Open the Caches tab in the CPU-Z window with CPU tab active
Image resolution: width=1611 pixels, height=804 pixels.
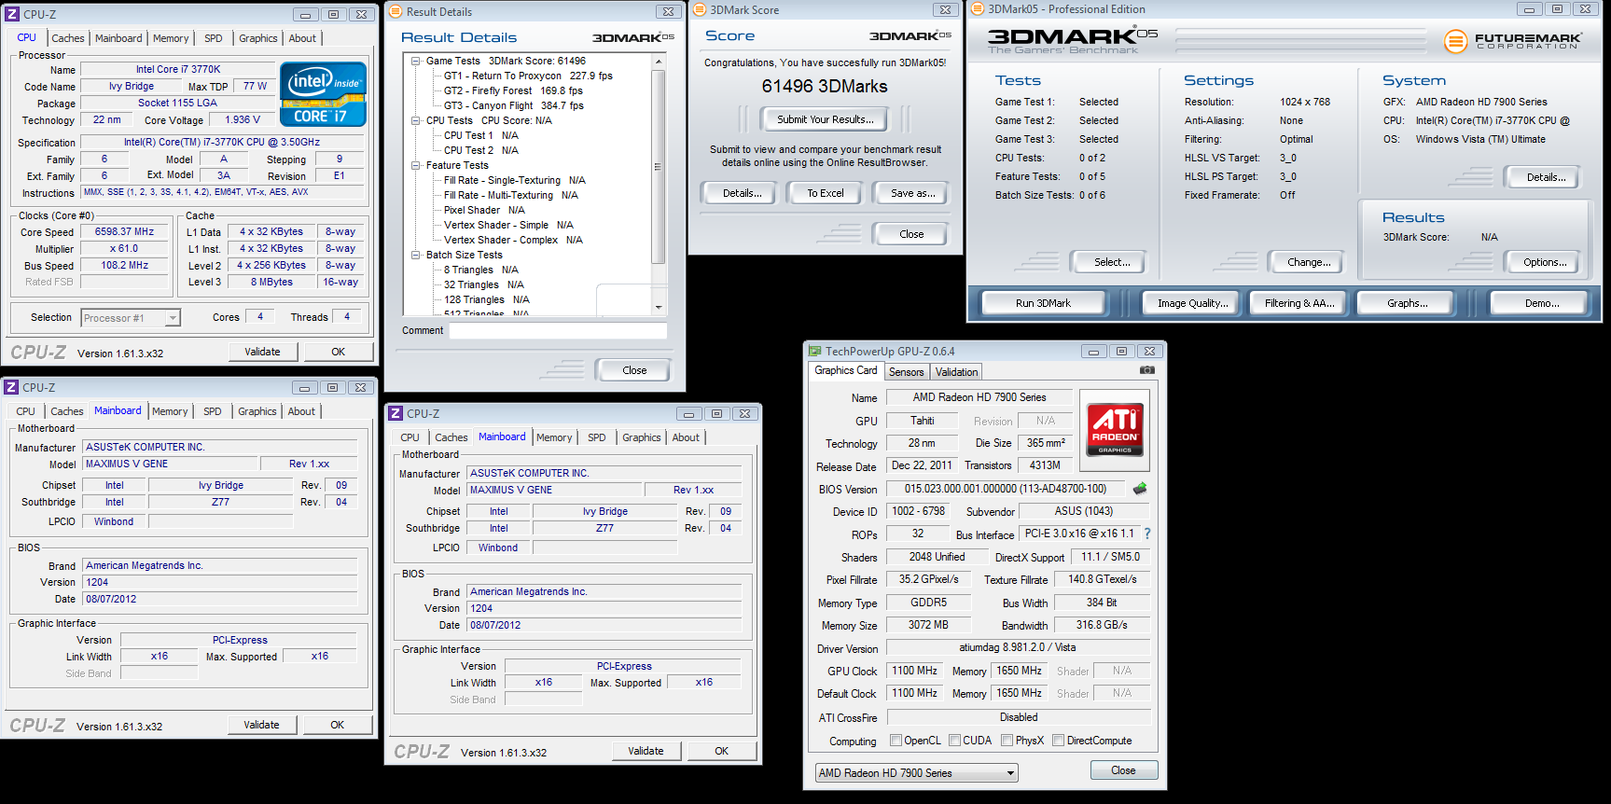[68, 38]
